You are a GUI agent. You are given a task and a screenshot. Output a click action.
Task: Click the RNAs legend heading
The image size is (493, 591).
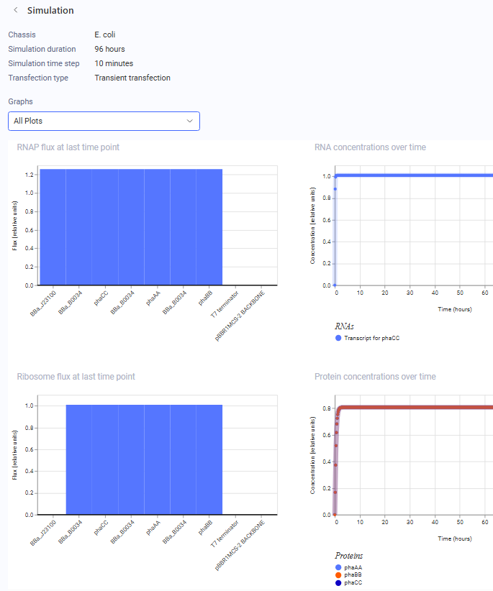344,326
